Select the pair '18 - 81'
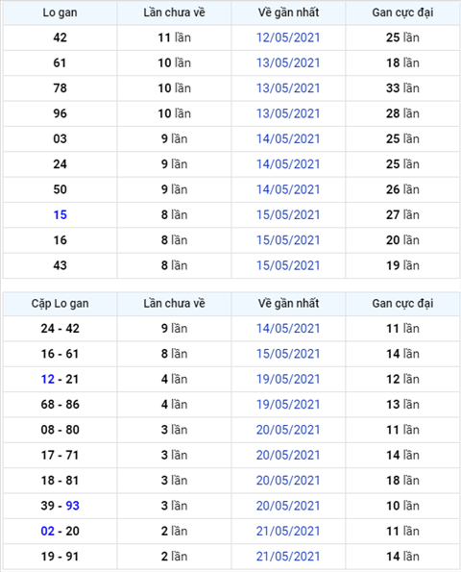Screen dimensions: 461x572 click(x=61, y=481)
